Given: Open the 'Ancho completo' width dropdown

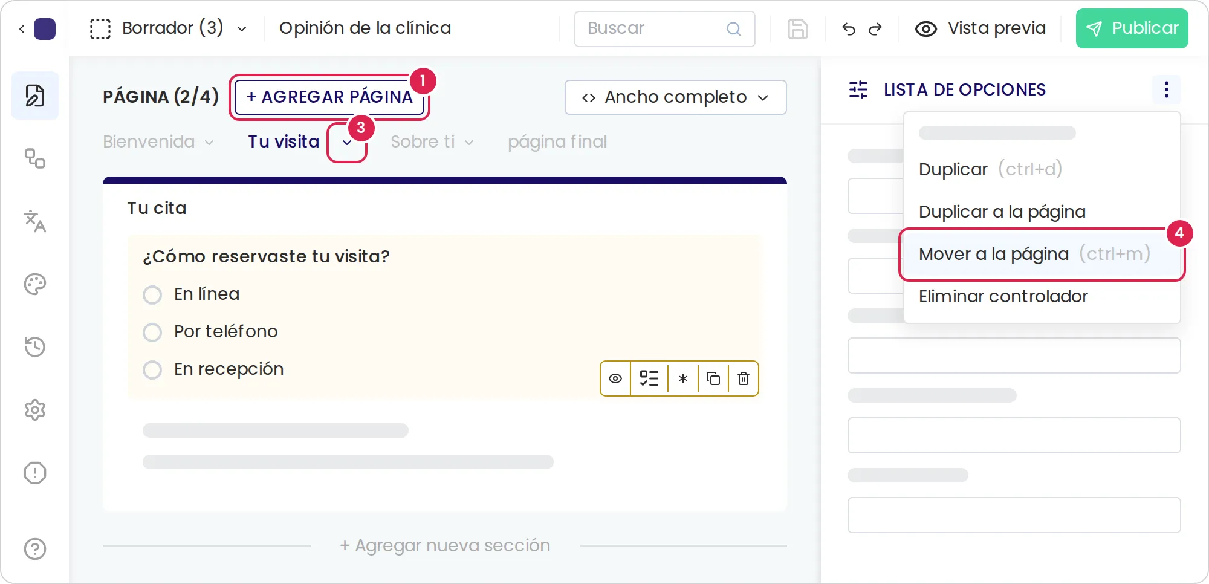Looking at the screenshot, I should pyautogui.click(x=676, y=97).
